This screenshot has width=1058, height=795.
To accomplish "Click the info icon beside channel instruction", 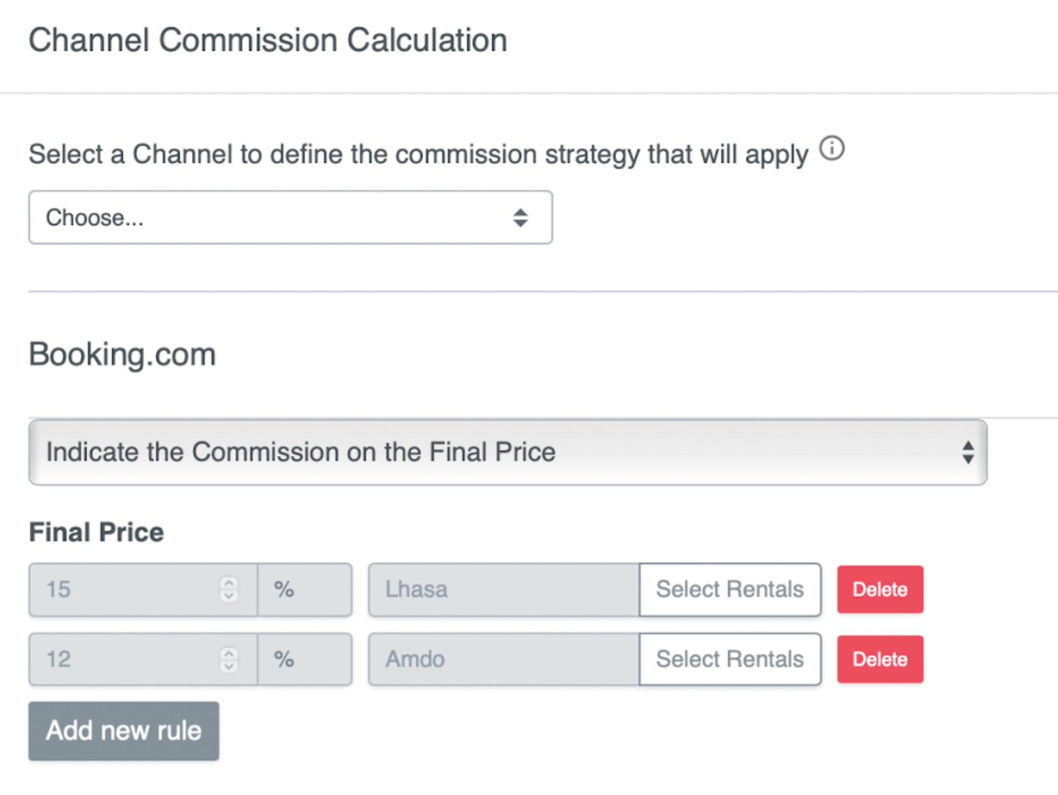I will [x=832, y=148].
